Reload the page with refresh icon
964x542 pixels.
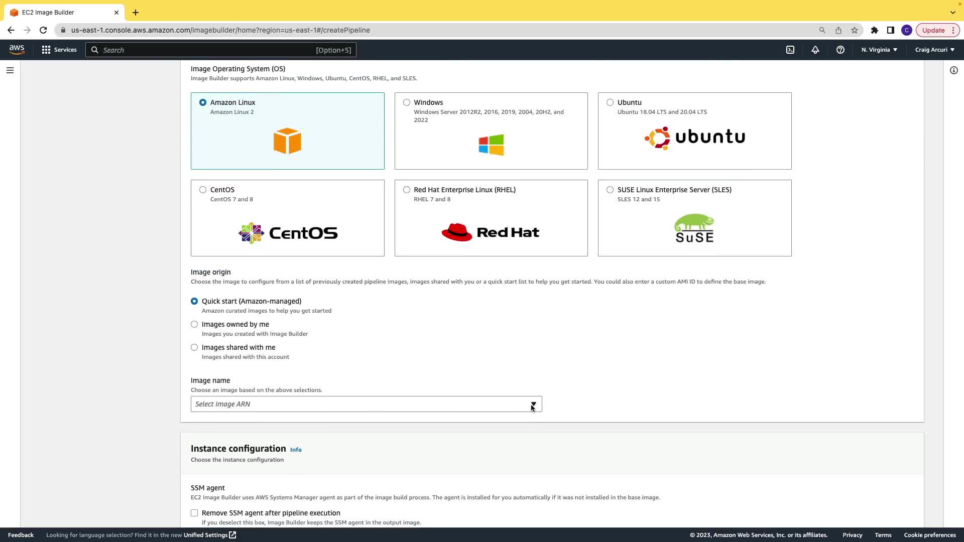coord(43,30)
